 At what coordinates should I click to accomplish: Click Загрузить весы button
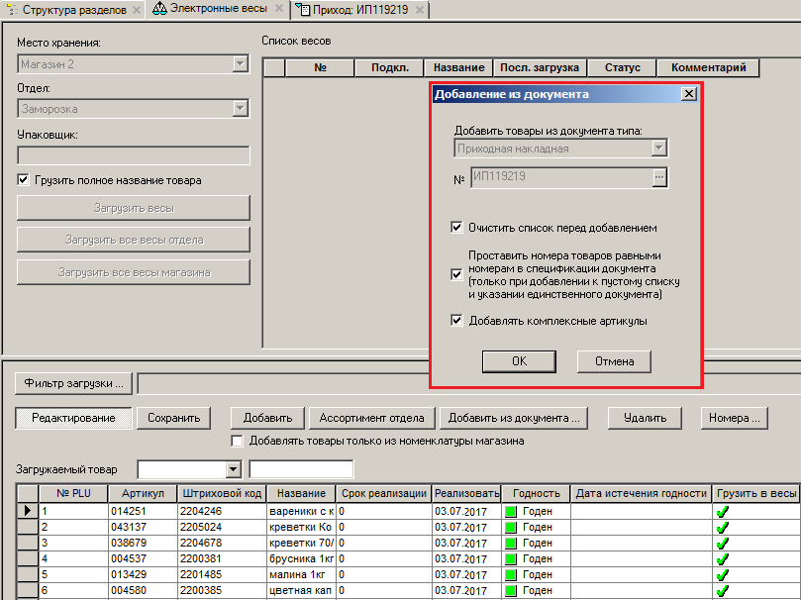[x=134, y=208]
